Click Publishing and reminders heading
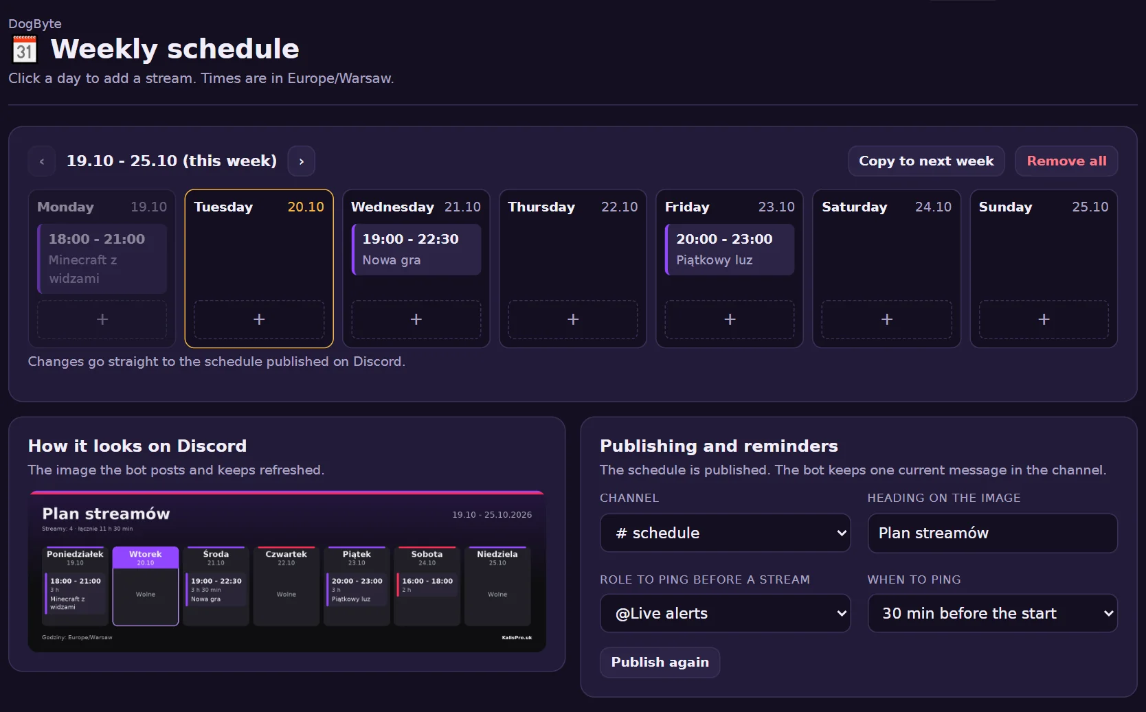Image resolution: width=1146 pixels, height=712 pixels. pyautogui.click(x=719, y=446)
